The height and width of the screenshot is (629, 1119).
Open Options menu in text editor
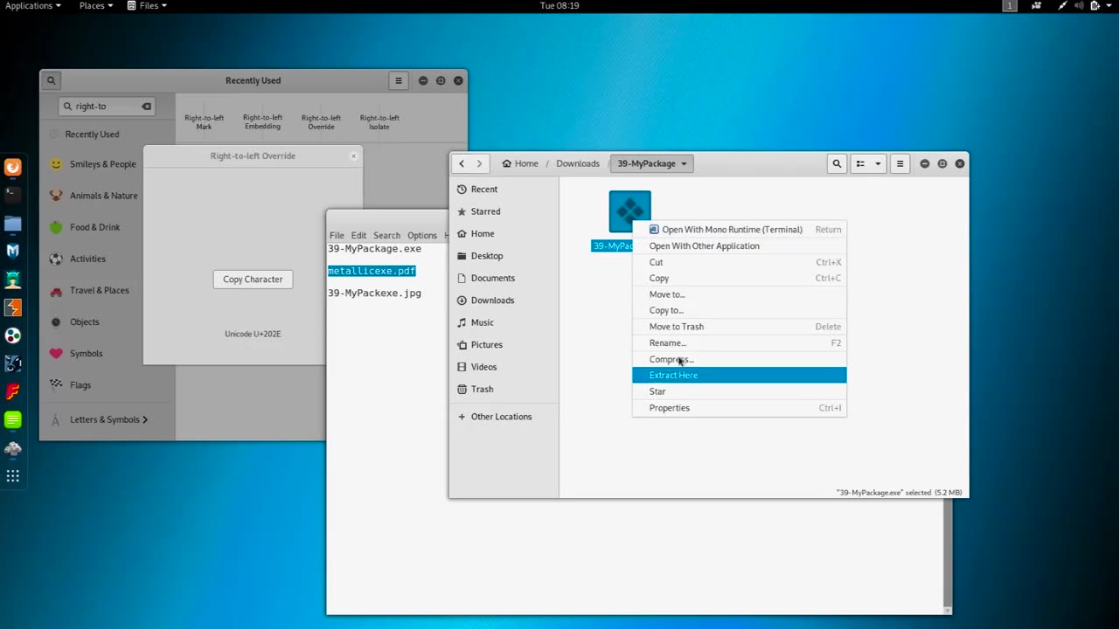(x=421, y=235)
